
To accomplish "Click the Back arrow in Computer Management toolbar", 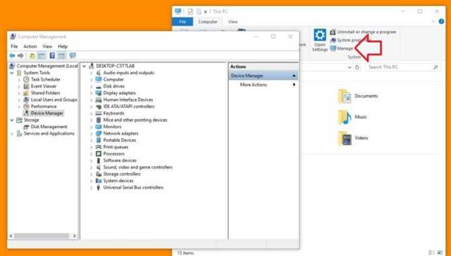I will (12, 55).
